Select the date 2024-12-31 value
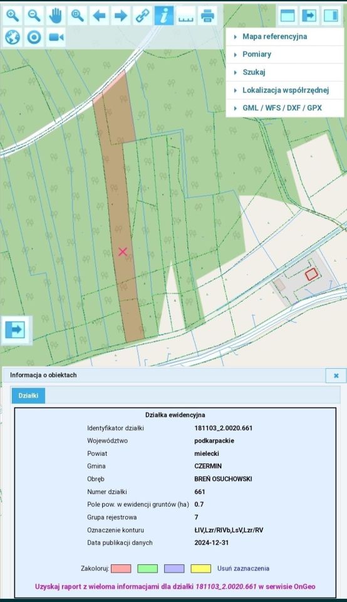This screenshot has width=347, height=602. [211, 542]
